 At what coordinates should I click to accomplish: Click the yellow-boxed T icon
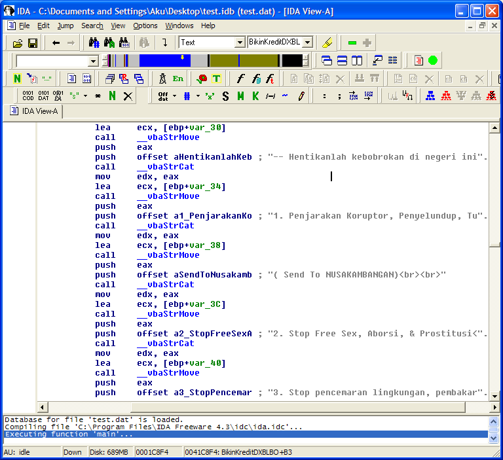[x=217, y=79]
